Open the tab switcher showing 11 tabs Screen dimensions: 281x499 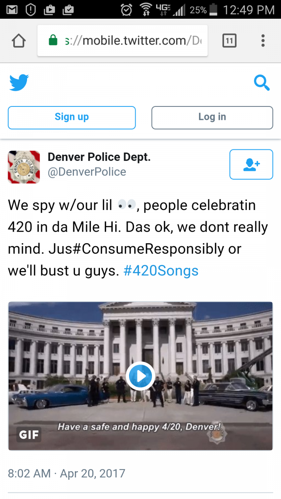click(x=229, y=41)
